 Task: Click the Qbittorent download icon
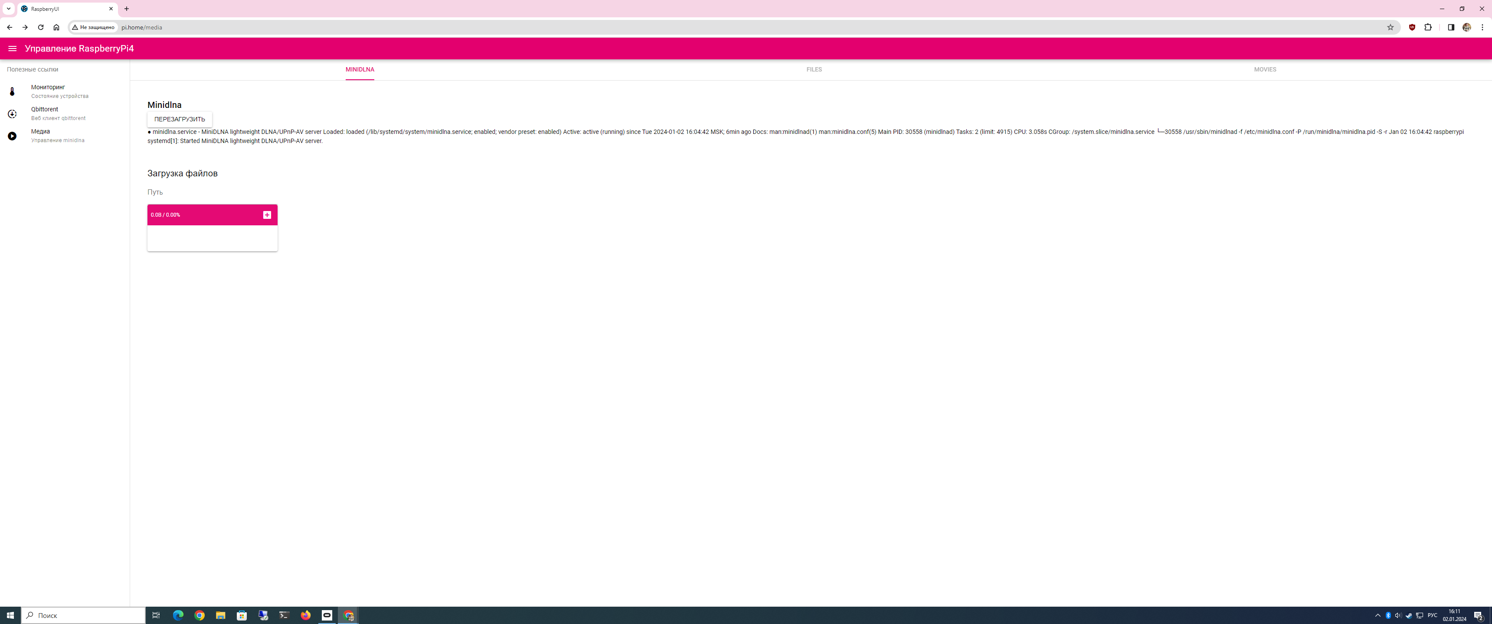pos(12,114)
